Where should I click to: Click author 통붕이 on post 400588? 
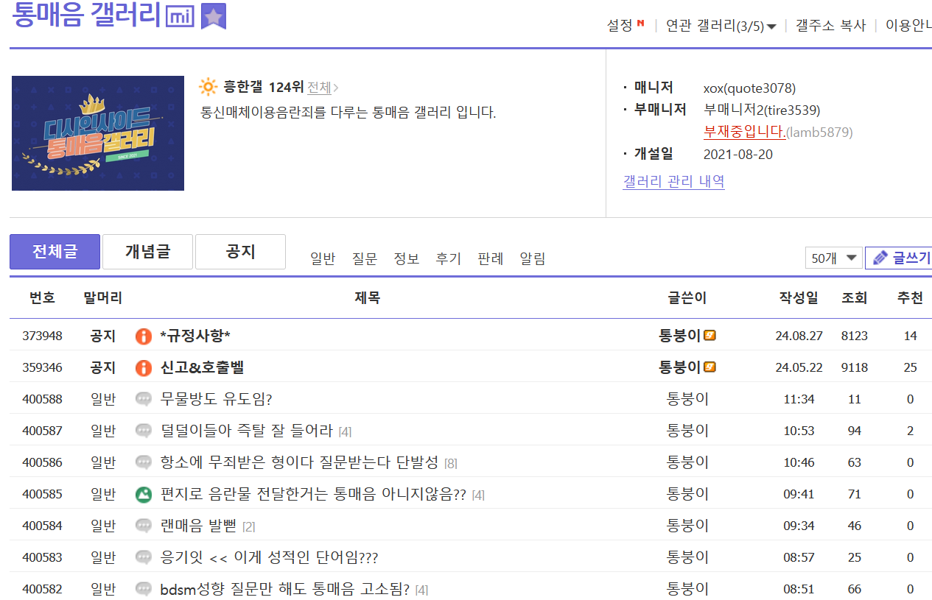coord(687,399)
